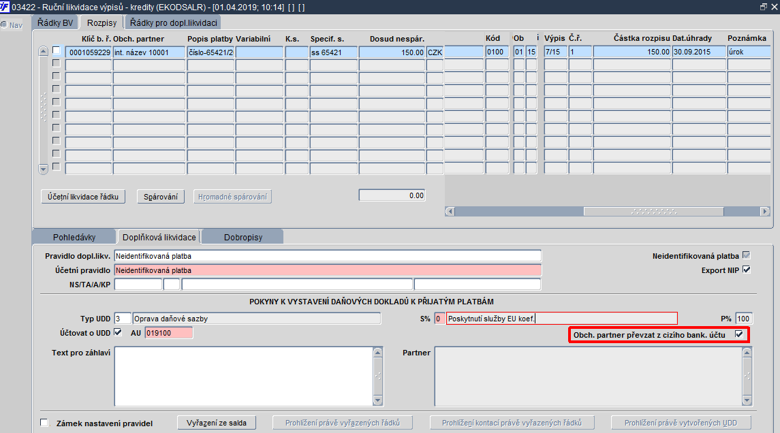Click the application logo icon in title bar
The image size is (780, 433).
pos(5,7)
